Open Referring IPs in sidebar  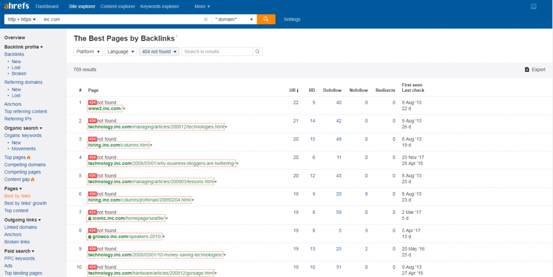coord(18,119)
